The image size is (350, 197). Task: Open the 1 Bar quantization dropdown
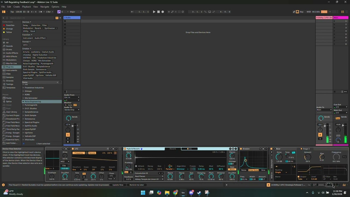pyautogui.click(x=49, y=12)
